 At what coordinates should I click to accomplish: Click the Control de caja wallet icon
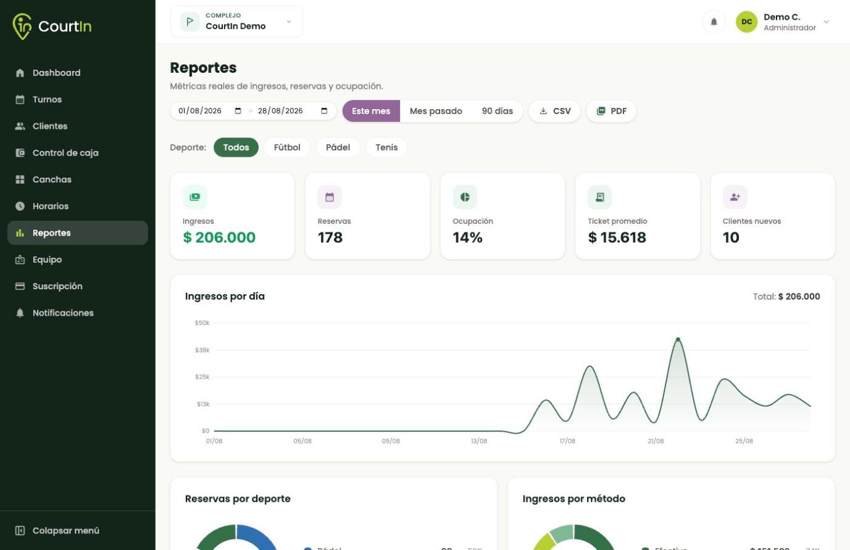point(20,153)
